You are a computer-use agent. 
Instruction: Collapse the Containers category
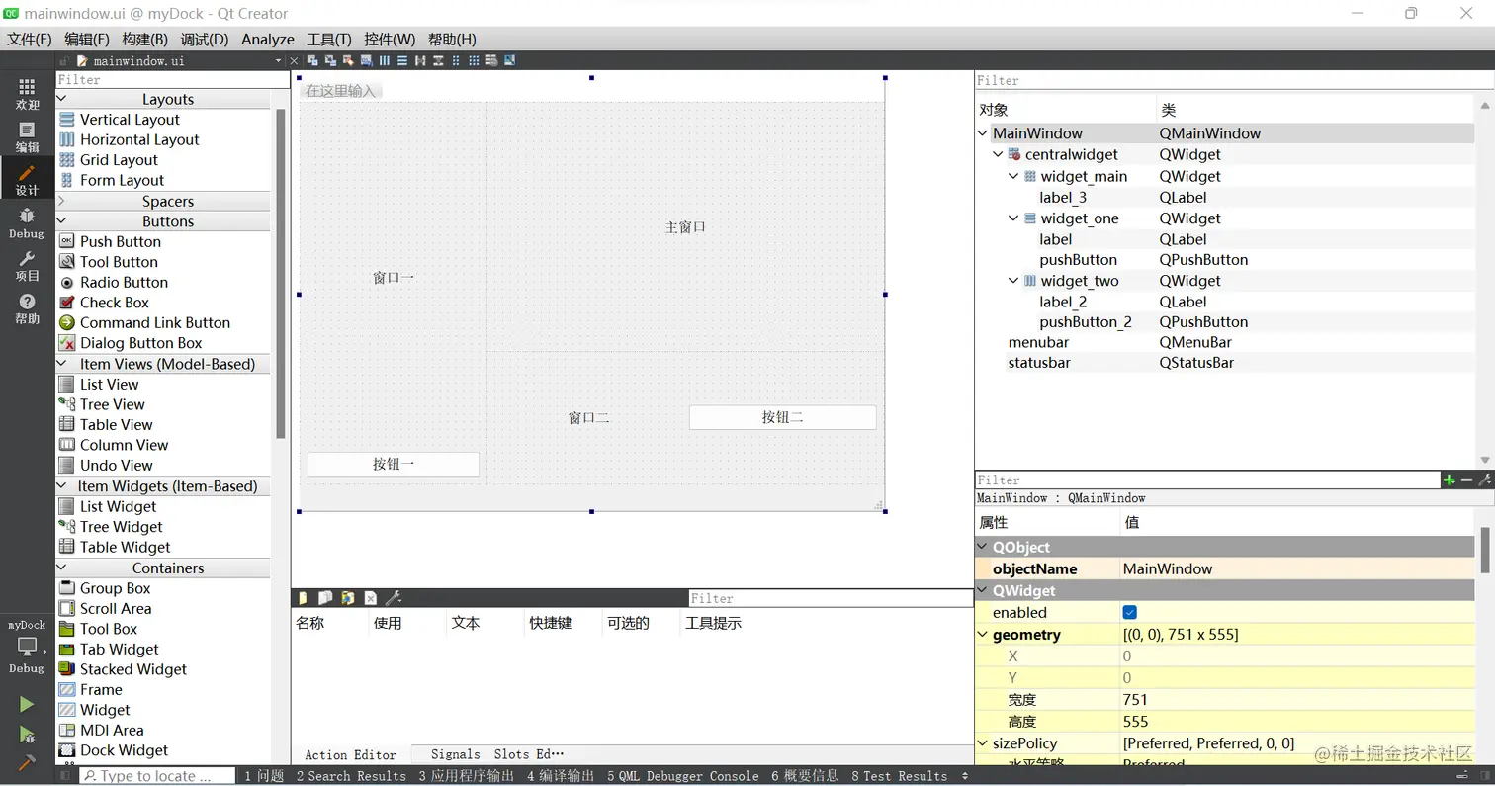point(62,568)
